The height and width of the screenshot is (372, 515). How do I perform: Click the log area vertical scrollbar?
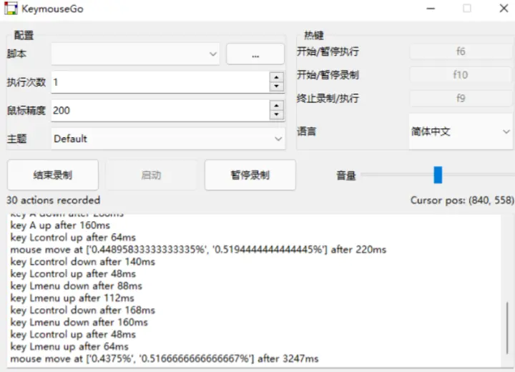tap(507, 328)
